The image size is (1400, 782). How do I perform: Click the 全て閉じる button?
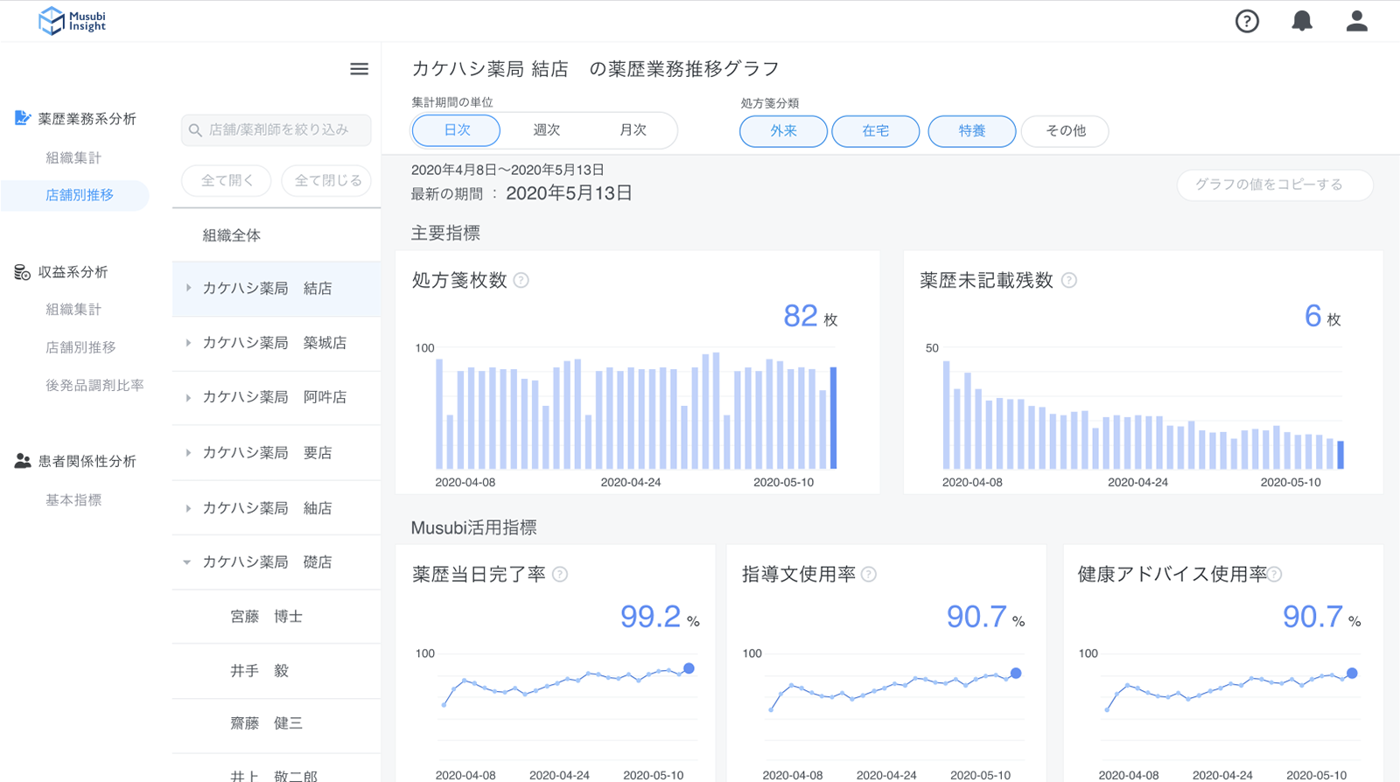[327, 180]
